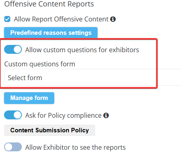181x157 pixels.
Task: Click the greyed-out switch below Content Submission Policy
Action: (x=13, y=147)
